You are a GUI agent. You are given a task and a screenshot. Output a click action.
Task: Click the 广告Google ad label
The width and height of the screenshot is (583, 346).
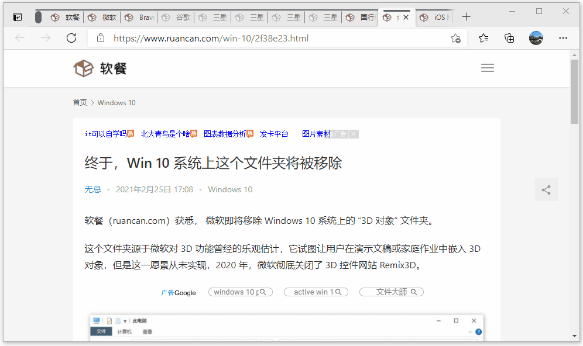[x=179, y=293]
